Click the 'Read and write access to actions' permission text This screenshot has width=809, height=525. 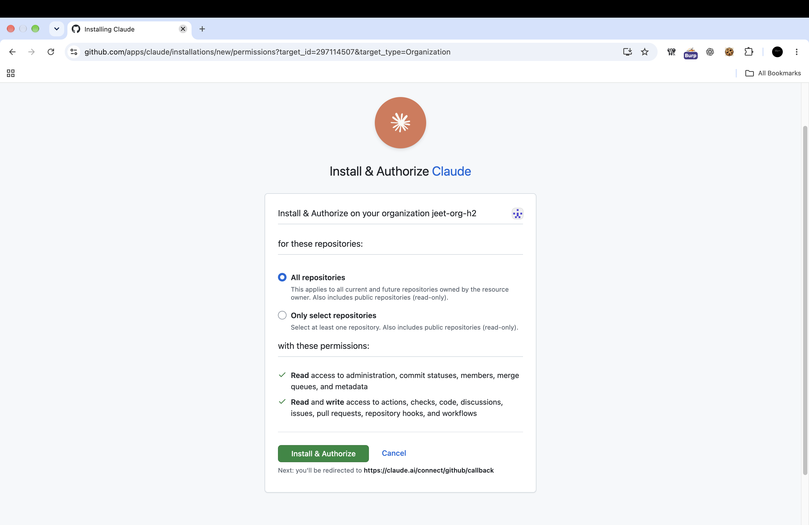(397, 407)
